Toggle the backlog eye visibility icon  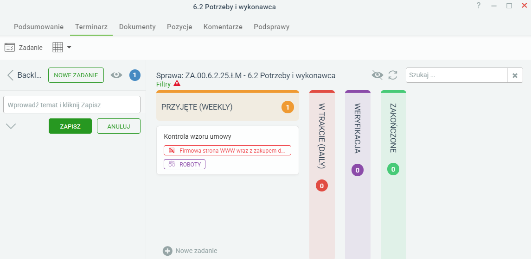click(116, 75)
